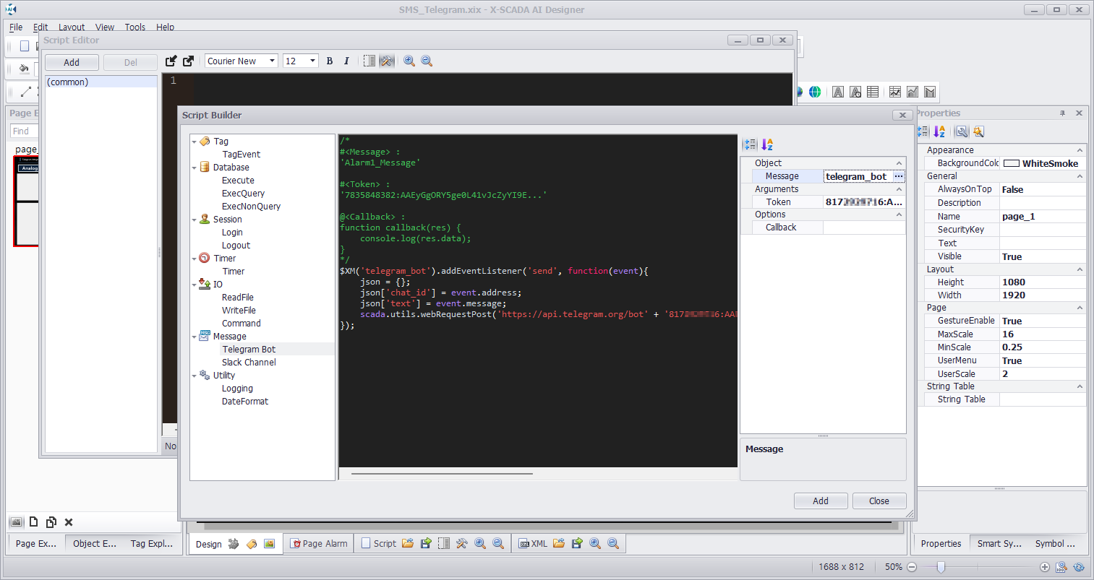Screen dimensions: 1094x580
Task: Open the font size 12 dropdown
Action: click(313, 61)
